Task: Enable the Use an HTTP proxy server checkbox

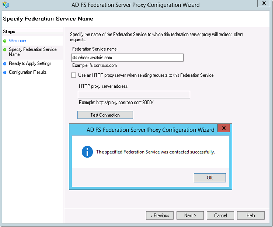Action: pos(74,75)
